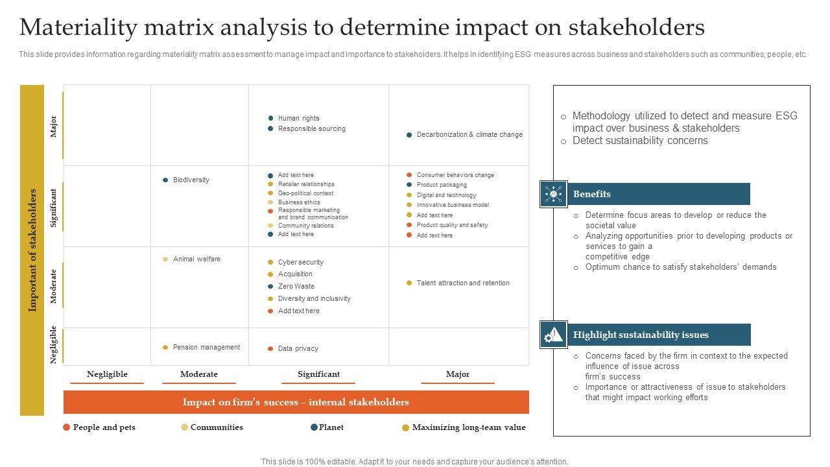Click the slide is 100% editable footer
Screen dimensions: 830x467
click(415, 462)
